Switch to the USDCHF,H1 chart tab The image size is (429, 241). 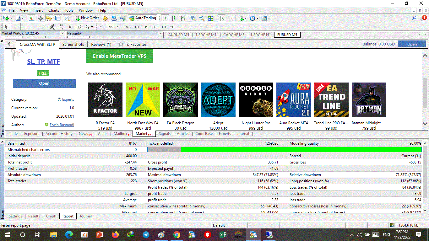tap(261, 35)
